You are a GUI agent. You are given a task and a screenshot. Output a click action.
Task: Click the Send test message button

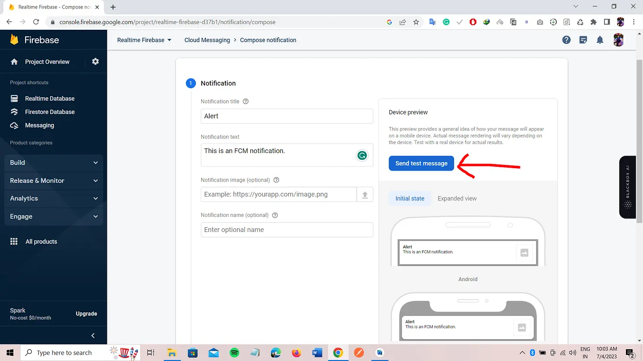pyautogui.click(x=421, y=163)
